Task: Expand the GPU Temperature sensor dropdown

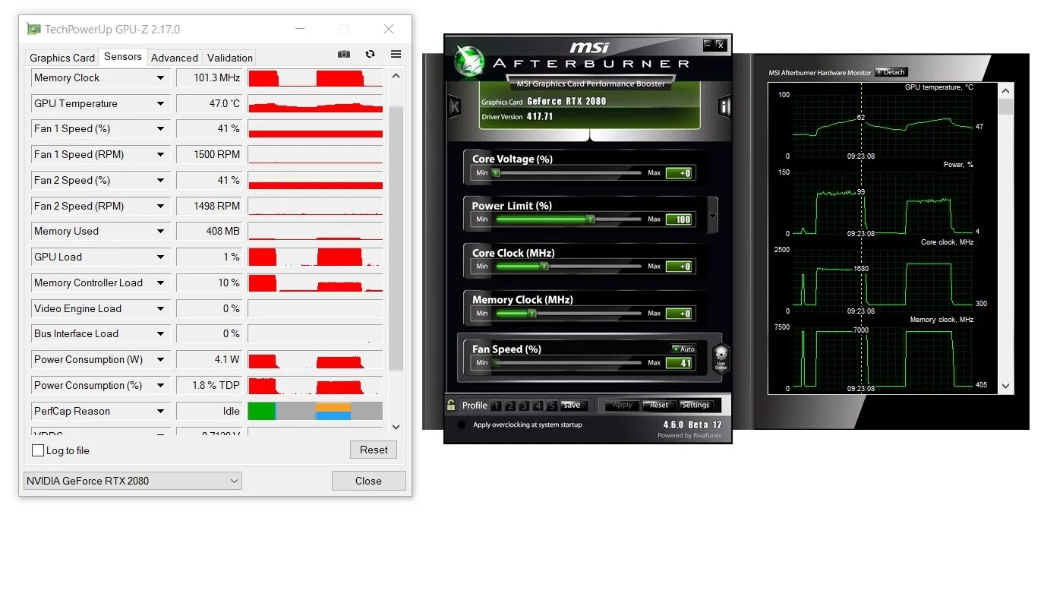Action: coord(160,103)
